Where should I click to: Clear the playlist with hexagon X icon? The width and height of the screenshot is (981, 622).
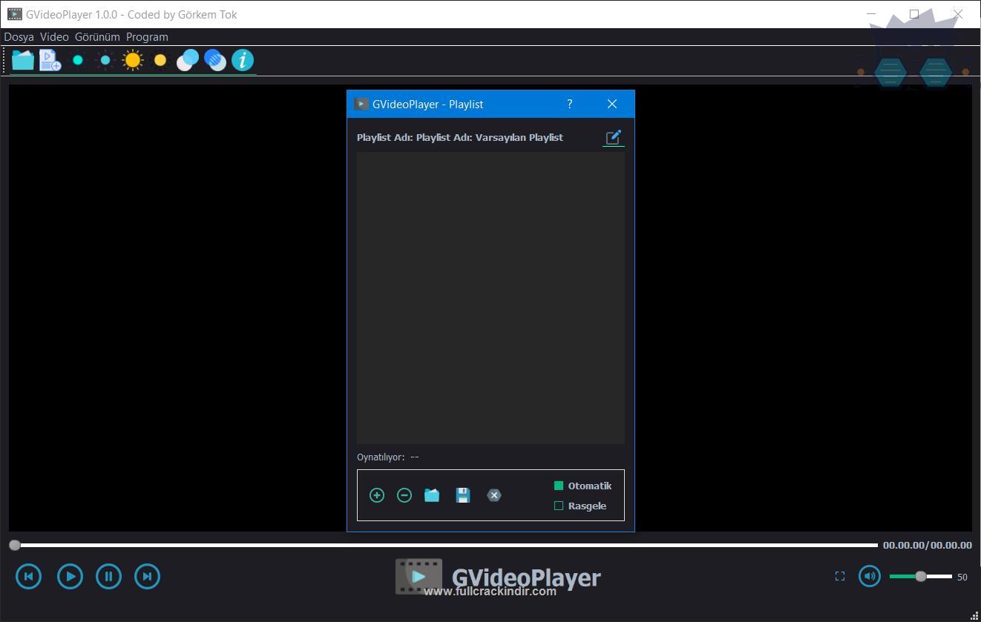(x=494, y=495)
